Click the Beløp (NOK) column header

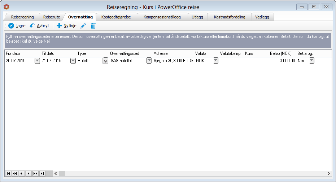click(281, 53)
